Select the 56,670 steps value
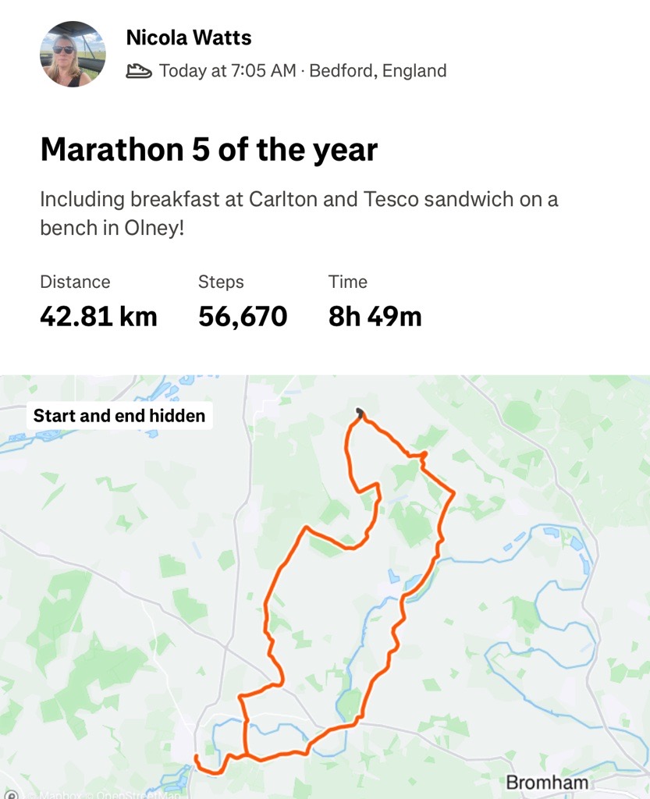This screenshot has width=650, height=799. (243, 316)
